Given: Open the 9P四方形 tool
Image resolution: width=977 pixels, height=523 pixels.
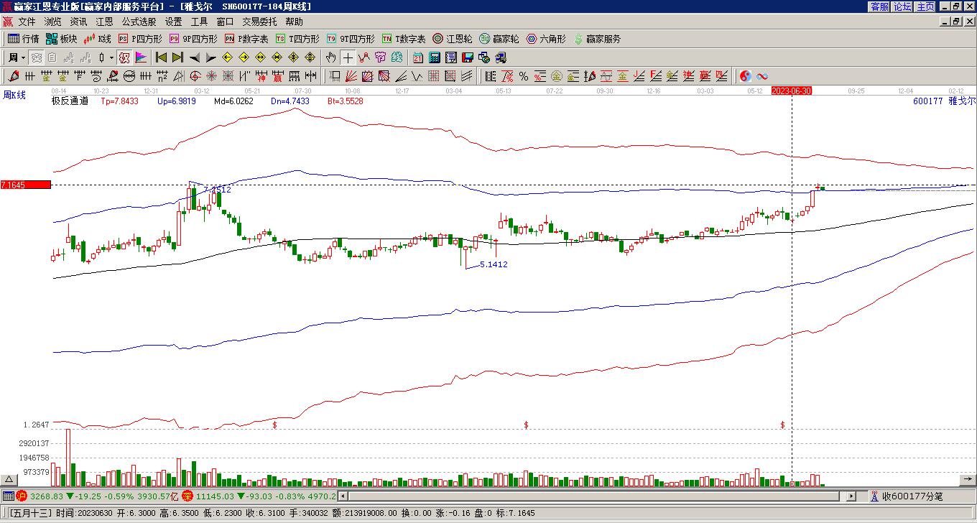Looking at the screenshot, I should click(x=193, y=39).
